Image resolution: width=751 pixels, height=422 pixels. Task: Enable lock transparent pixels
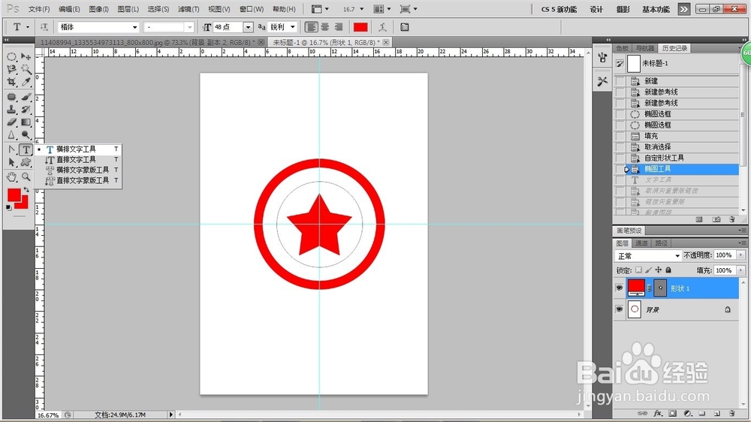(638, 270)
